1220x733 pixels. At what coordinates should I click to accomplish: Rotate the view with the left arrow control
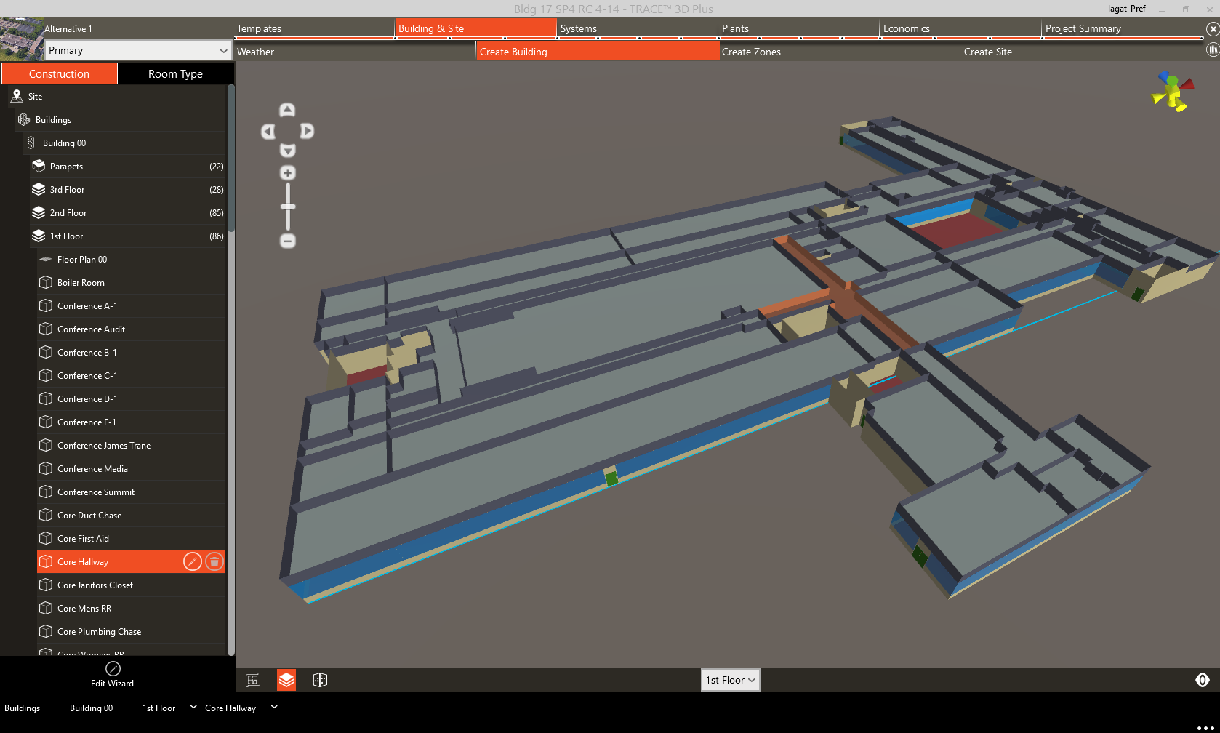268,132
